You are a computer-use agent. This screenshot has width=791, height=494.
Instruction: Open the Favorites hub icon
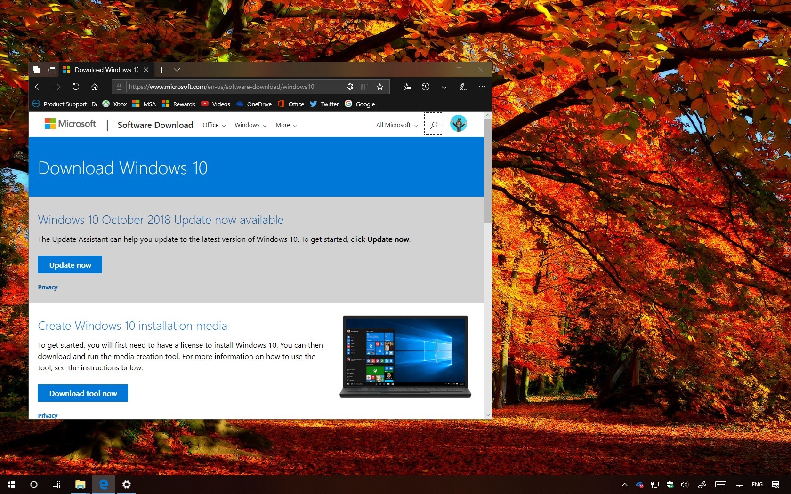(407, 87)
